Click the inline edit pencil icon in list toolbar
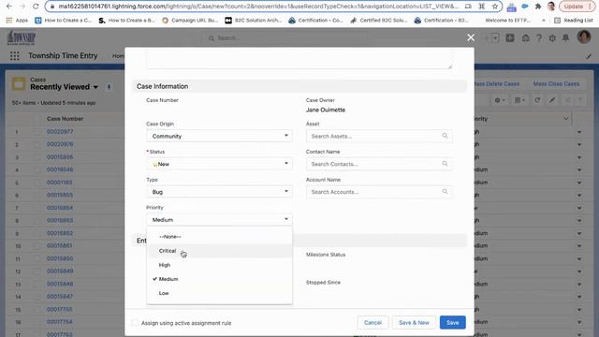The width and height of the screenshot is (599, 337). [552, 100]
